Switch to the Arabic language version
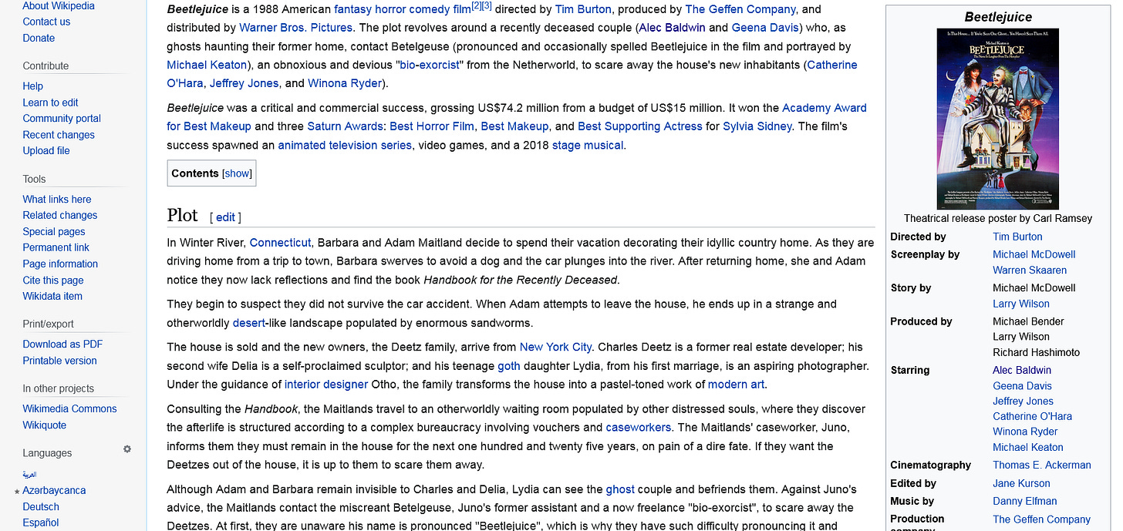The width and height of the screenshot is (1123, 531). click(29, 475)
